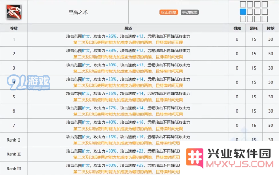
Task: Click the 初始 value 0 in level 4 row
Action: click(237, 82)
